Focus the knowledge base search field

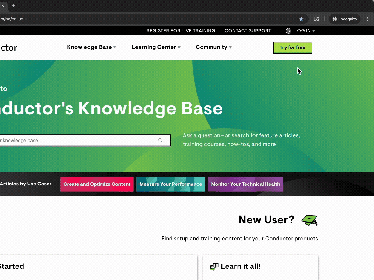85,140
